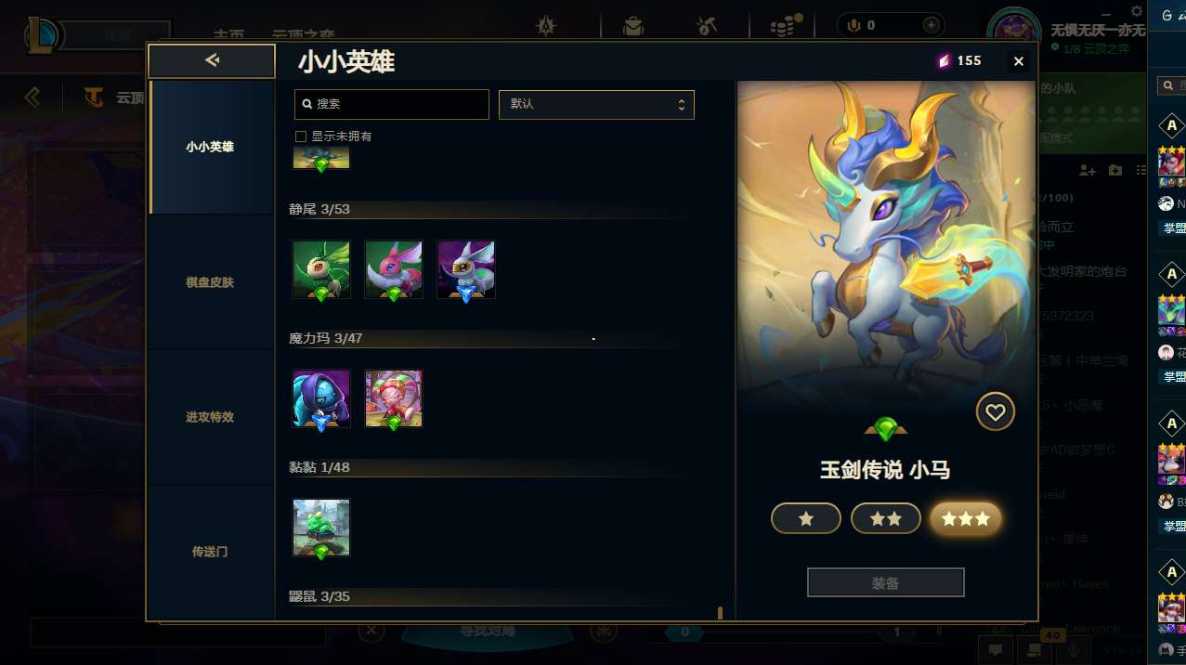Select the green leaf bird thumbnail under 静尾
The image size is (1186, 665).
coord(321,269)
